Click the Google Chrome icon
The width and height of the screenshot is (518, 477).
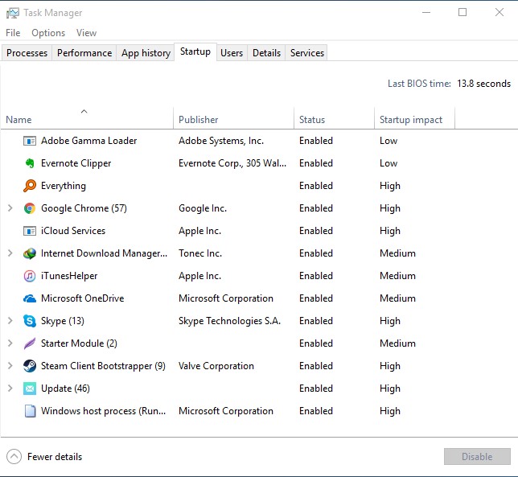[x=30, y=208]
